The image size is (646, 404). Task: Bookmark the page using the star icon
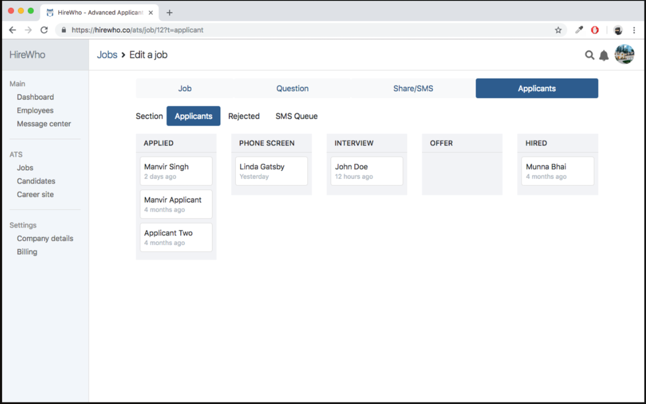coord(558,30)
